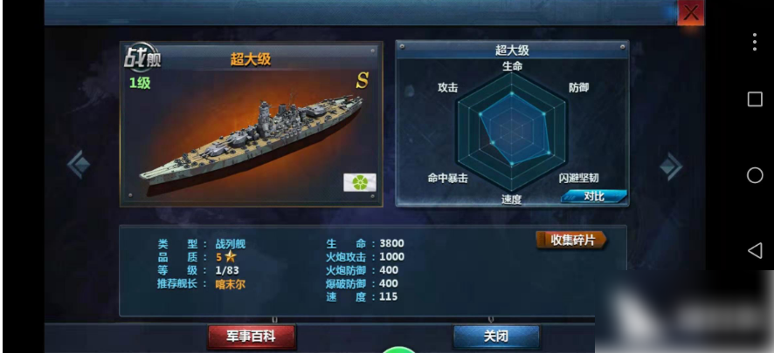Select 超大级 title on radar panel
This screenshot has width=774, height=353.
(x=512, y=51)
